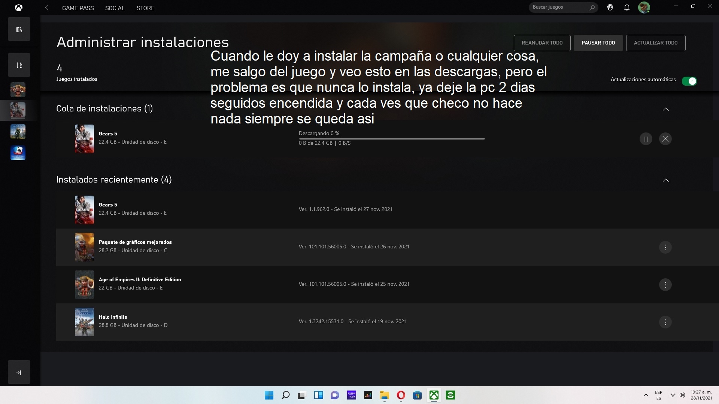This screenshot has height=404, width=719.
Task: Open the STORE tab
Action: coord(145,8)
